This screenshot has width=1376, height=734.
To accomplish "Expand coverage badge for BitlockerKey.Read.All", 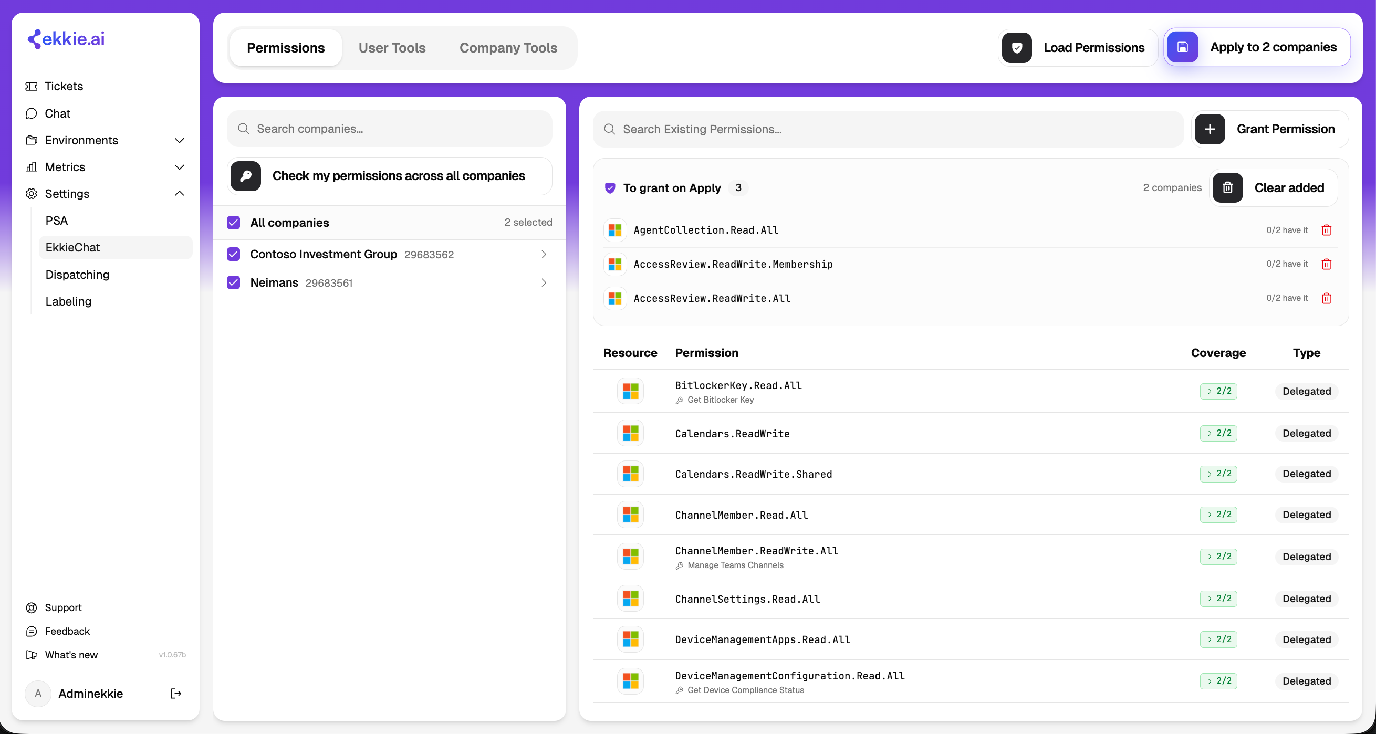I will point(1218,391).
